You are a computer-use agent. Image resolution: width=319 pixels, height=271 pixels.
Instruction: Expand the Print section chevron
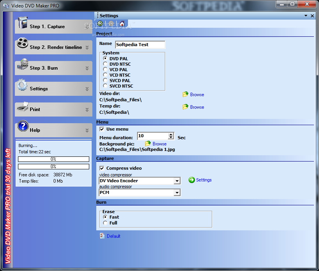[x=87, y=110]
